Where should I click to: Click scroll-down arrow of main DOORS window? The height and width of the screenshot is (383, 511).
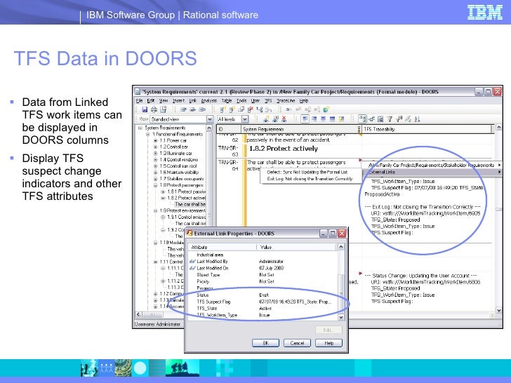pyautogui.click(x=498, y=310)
